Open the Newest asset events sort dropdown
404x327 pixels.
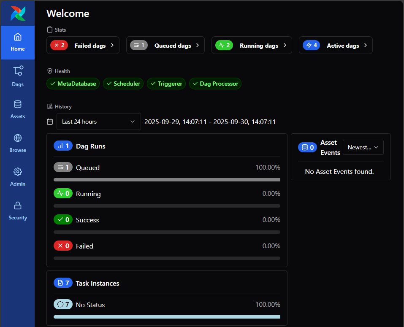(x=363, y=147)
